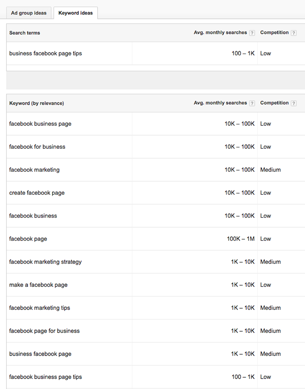Image resolution: width=305 pixels, height=389 pixels.
Task: Click Low competition for facebook for business
Action: tap(266, 146)
